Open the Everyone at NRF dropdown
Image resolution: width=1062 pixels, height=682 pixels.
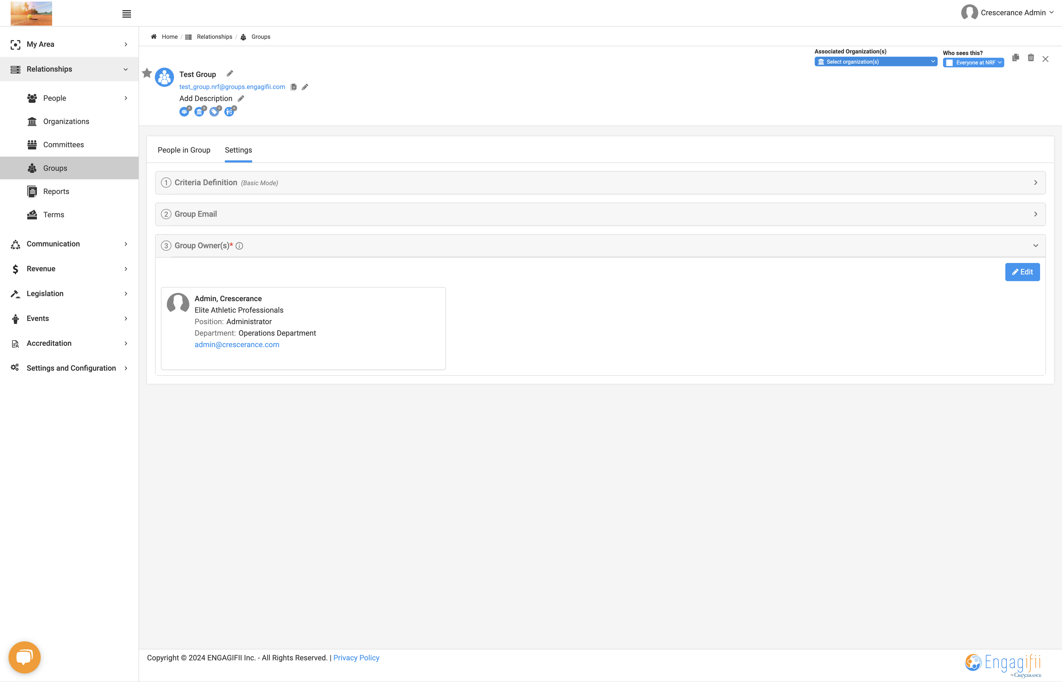(973, 63)
